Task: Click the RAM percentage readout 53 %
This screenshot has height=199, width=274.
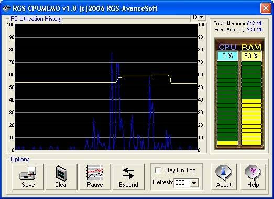Action: [251, 56]
